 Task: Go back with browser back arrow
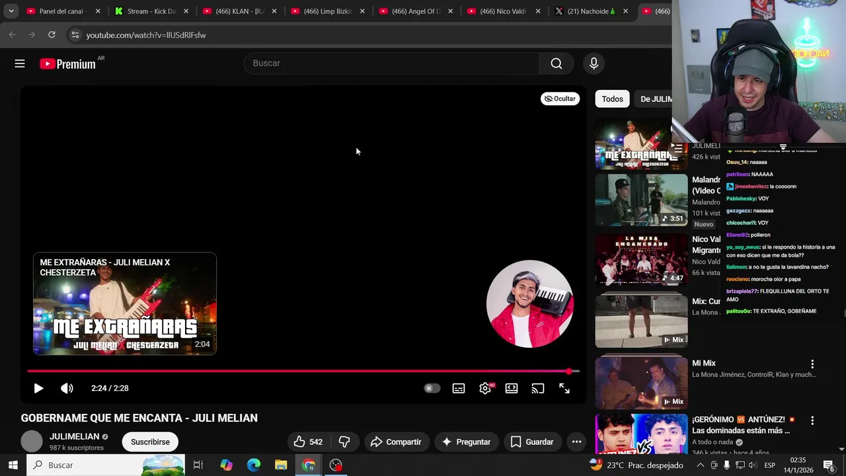pos(12,34)
